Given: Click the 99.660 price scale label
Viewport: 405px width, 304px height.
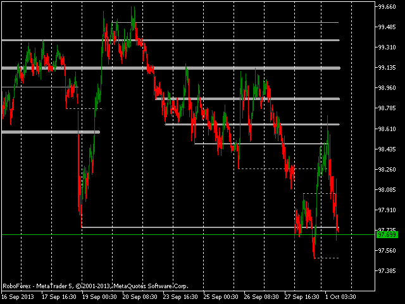Looking at the screenshot, I should 387,7.
